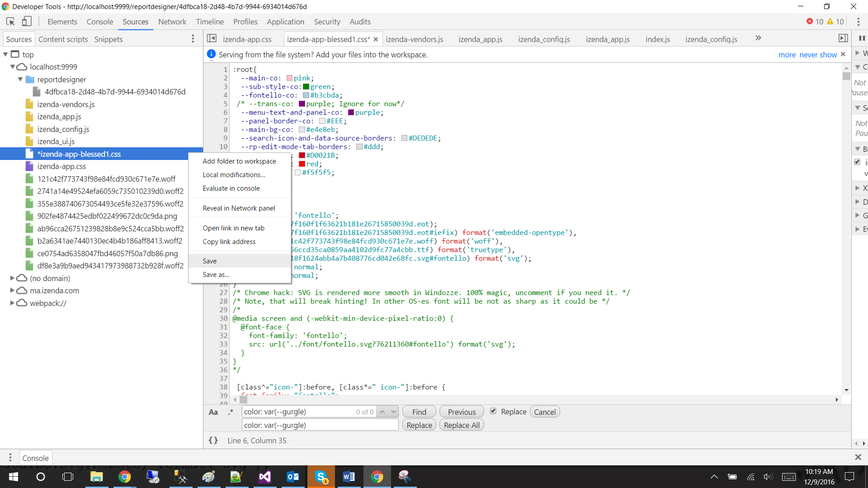The height and width of the screenshot is (488, 868).
Task: Collapse the reportdesigner folder
Action: point(20,79)
